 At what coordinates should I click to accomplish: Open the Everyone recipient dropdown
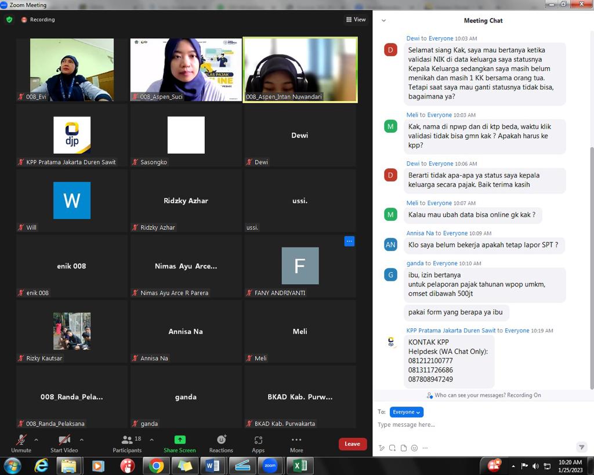point(406,412)
